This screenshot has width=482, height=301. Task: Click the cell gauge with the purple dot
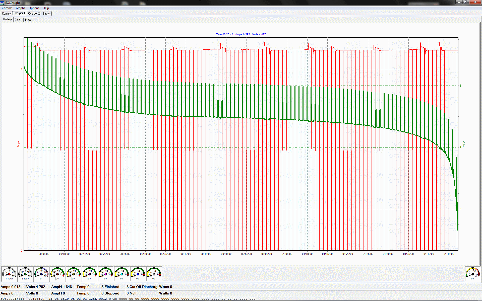tap(90, 274)
